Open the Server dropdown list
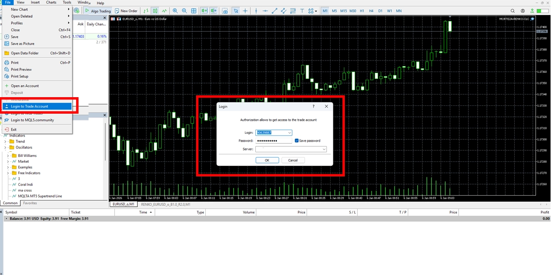This screenshot has height=275, width=551. click(324, 149)
